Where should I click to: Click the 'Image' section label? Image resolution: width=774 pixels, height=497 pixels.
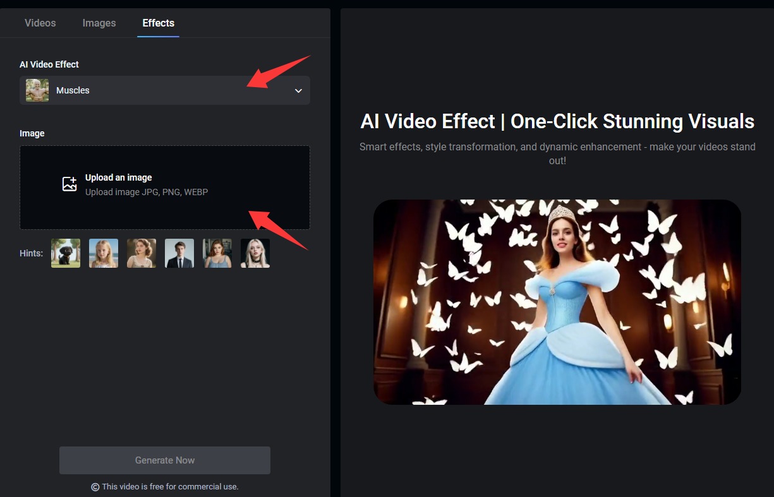click(x=32, y=133)
